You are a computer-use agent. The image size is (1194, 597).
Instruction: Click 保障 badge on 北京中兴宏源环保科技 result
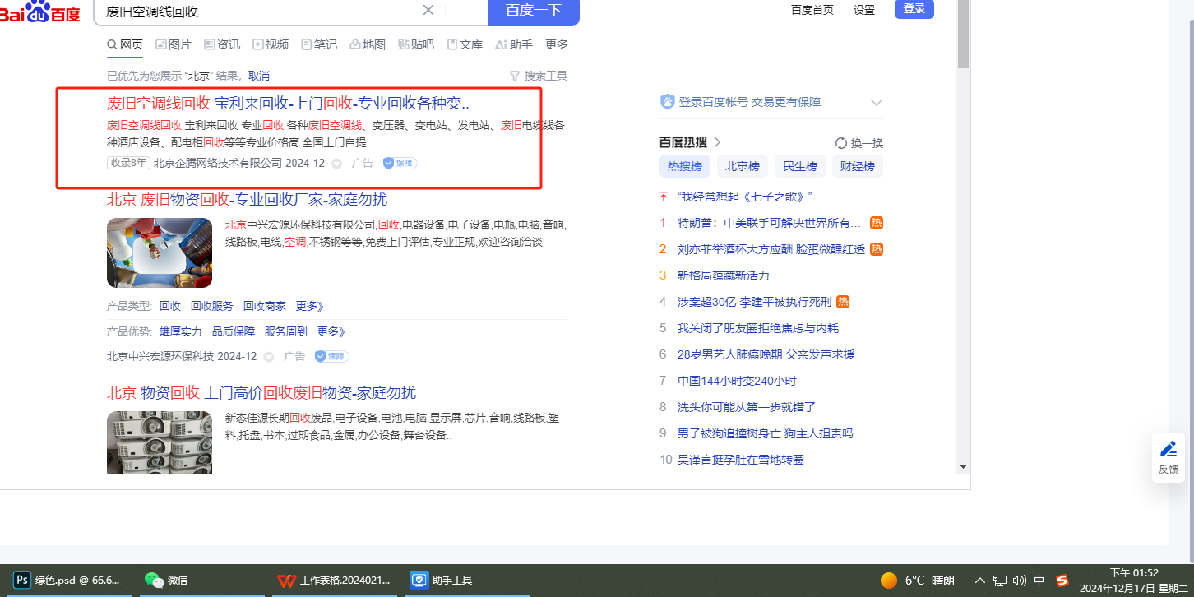pos(331,356)
